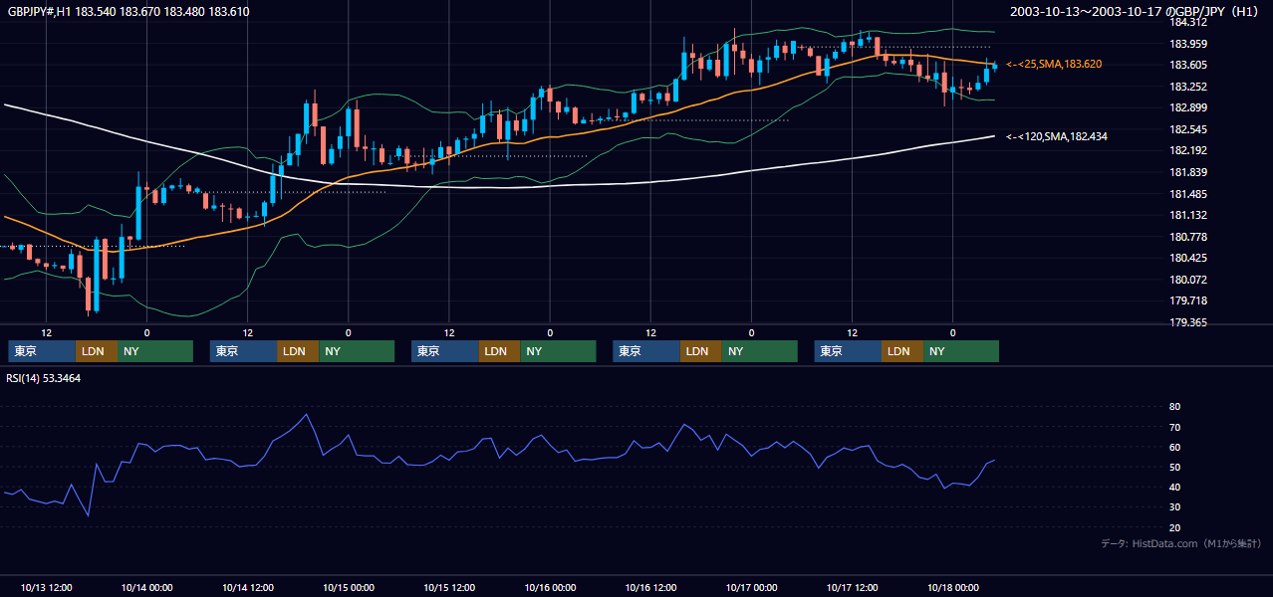The image size is (1273, 597).
Task: Click the 10/14 00:00 time axis label
Action: pyautogui.click(x=146, y=587)
